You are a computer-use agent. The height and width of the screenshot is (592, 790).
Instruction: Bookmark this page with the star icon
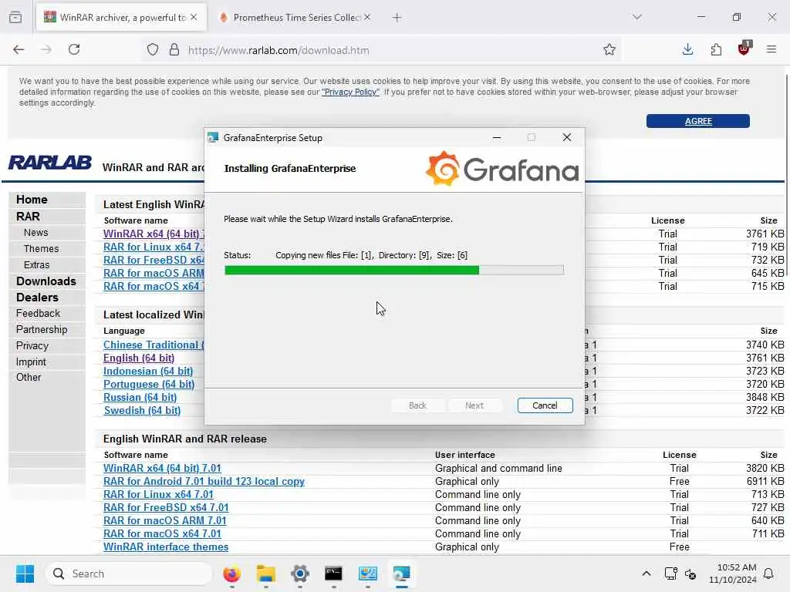tap(609, 49)
